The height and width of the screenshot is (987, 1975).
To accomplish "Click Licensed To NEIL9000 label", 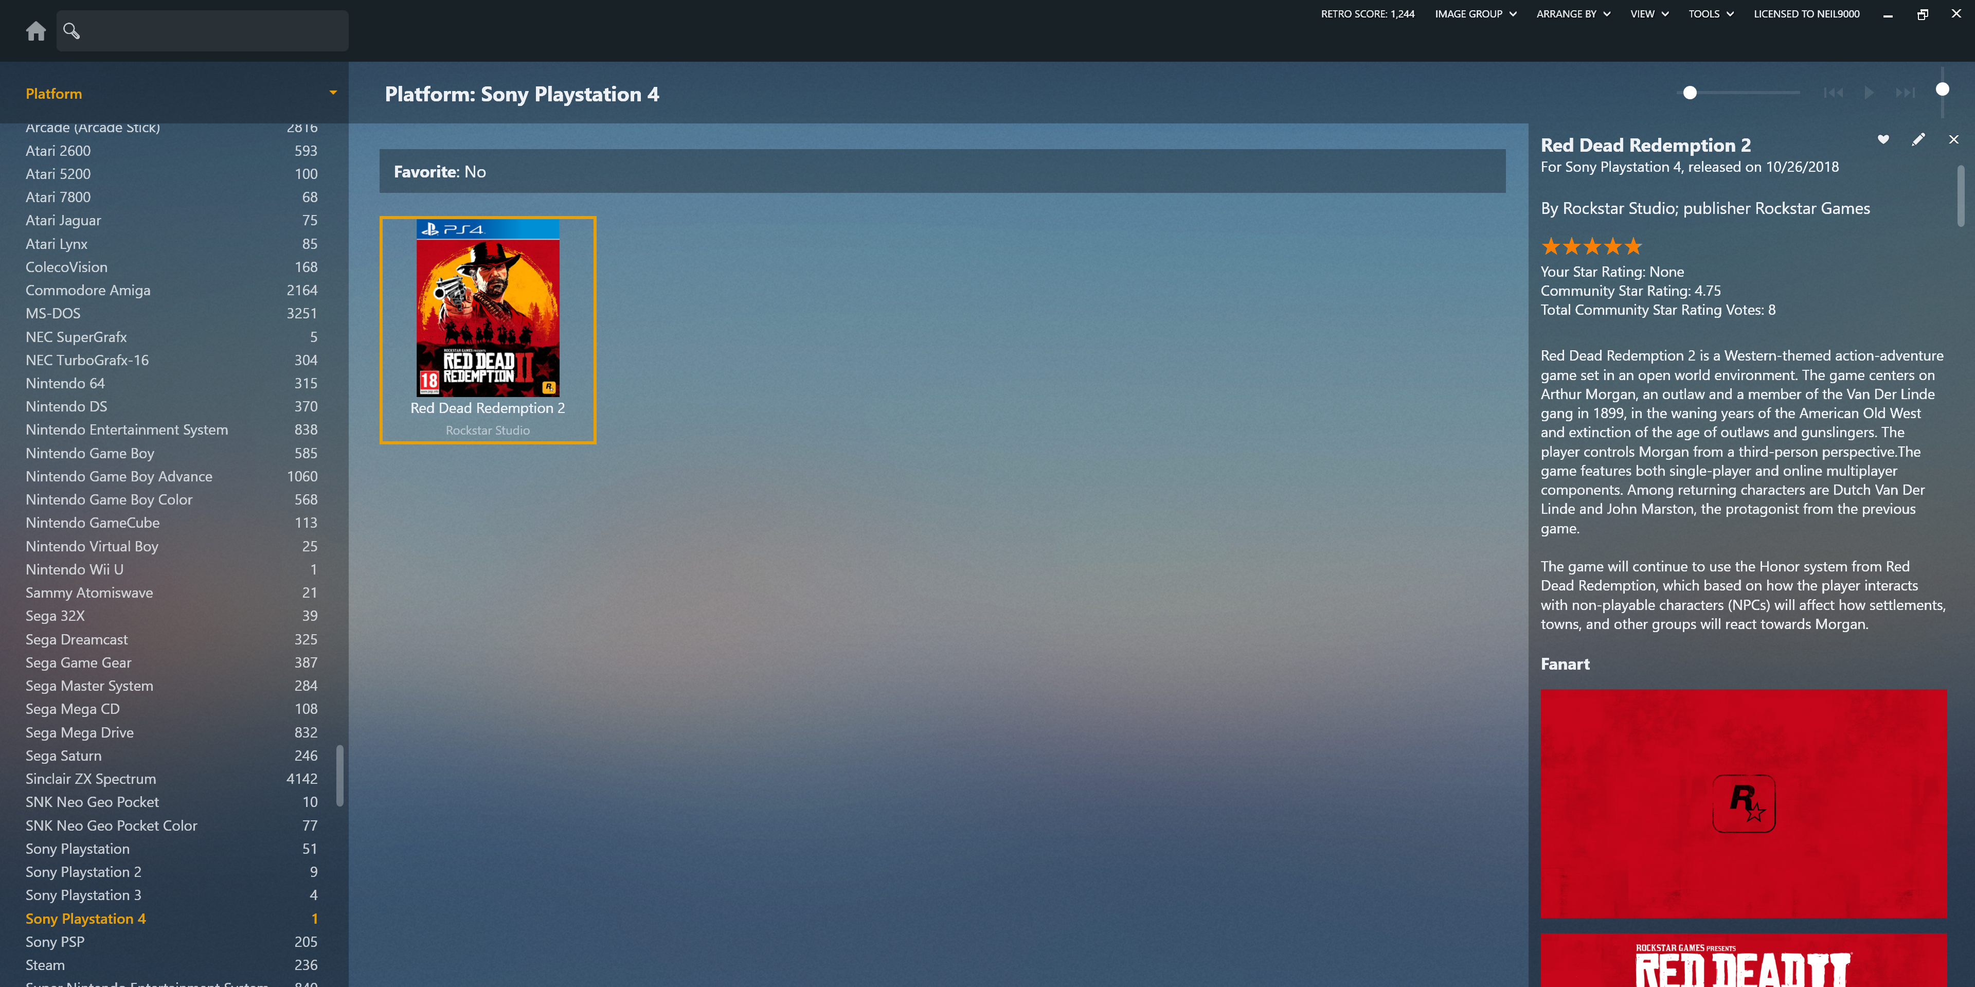I will pos(1806,14).
